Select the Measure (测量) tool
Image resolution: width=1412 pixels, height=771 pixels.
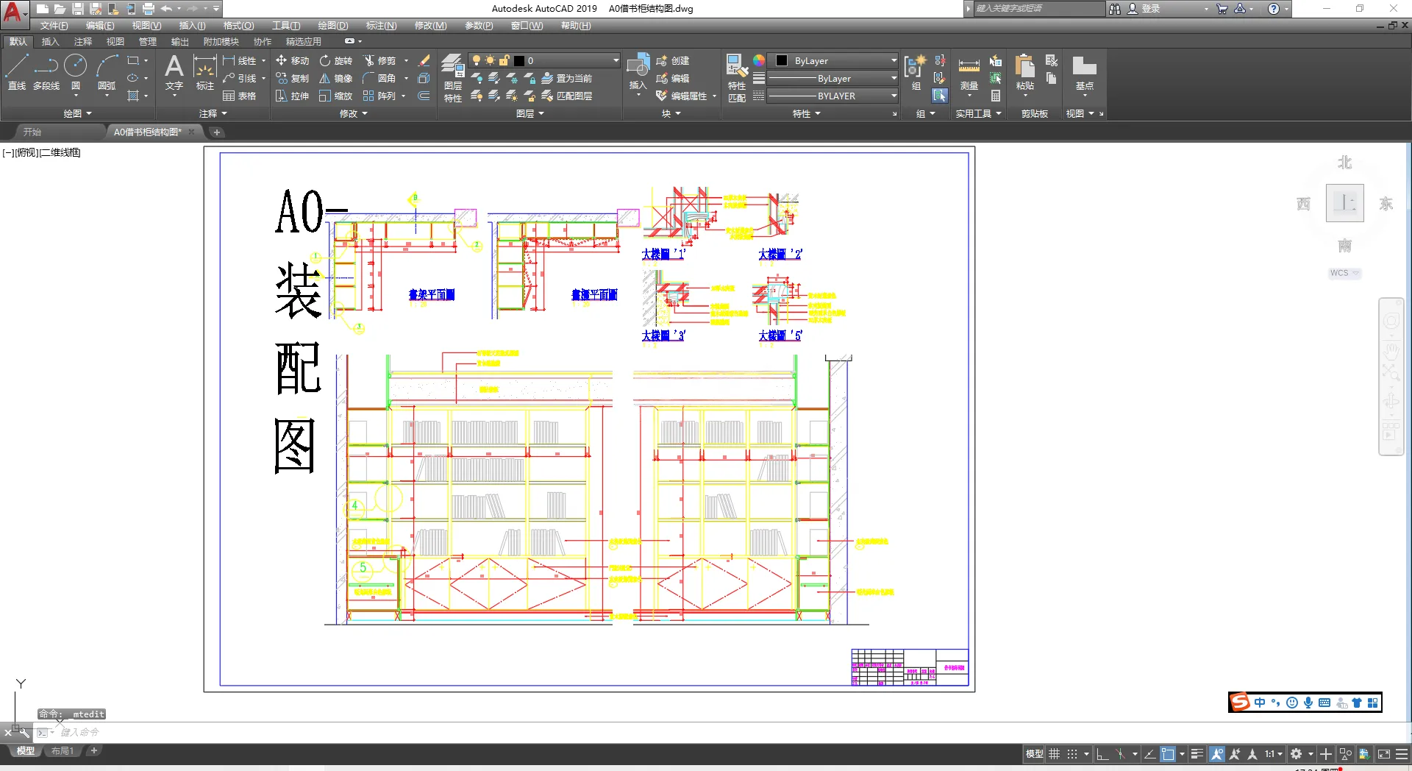click(x=969, y=73)
